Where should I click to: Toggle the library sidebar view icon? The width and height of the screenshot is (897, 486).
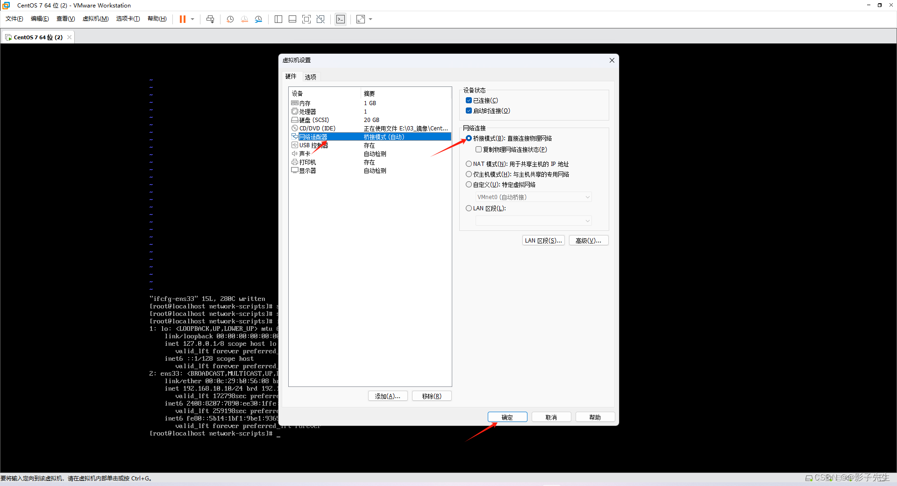point(278,19)
